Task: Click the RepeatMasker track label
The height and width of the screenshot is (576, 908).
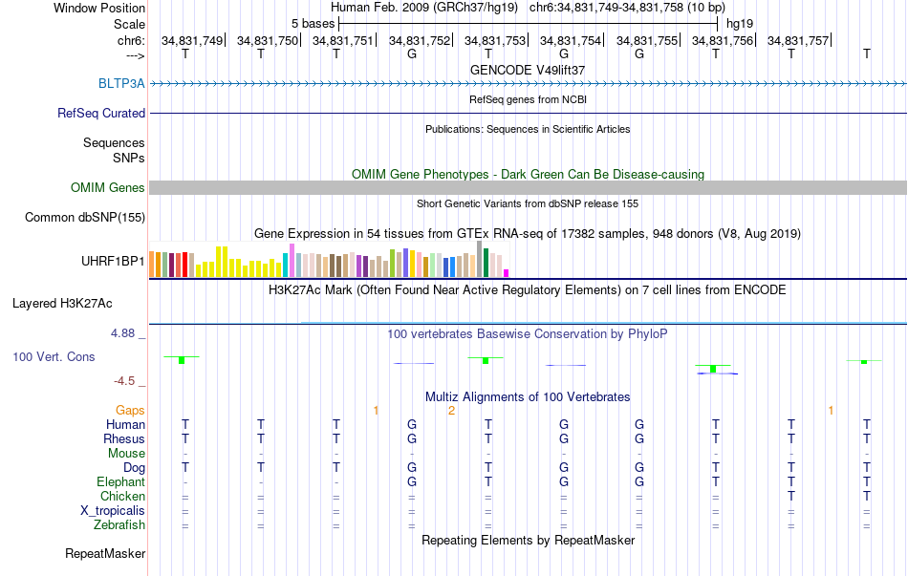Action: (x=105, y=553)
